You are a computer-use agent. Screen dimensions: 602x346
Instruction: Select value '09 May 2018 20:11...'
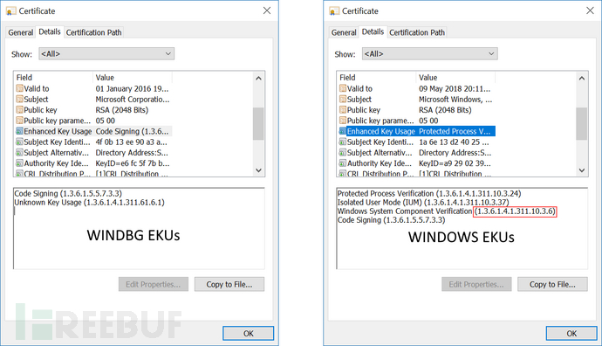coord(455,89)
